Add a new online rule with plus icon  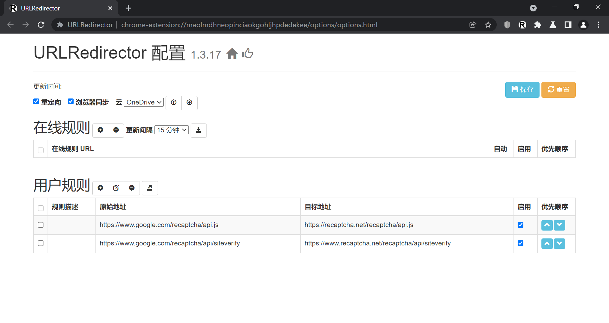pyautogui.click(x=100, y=130)
